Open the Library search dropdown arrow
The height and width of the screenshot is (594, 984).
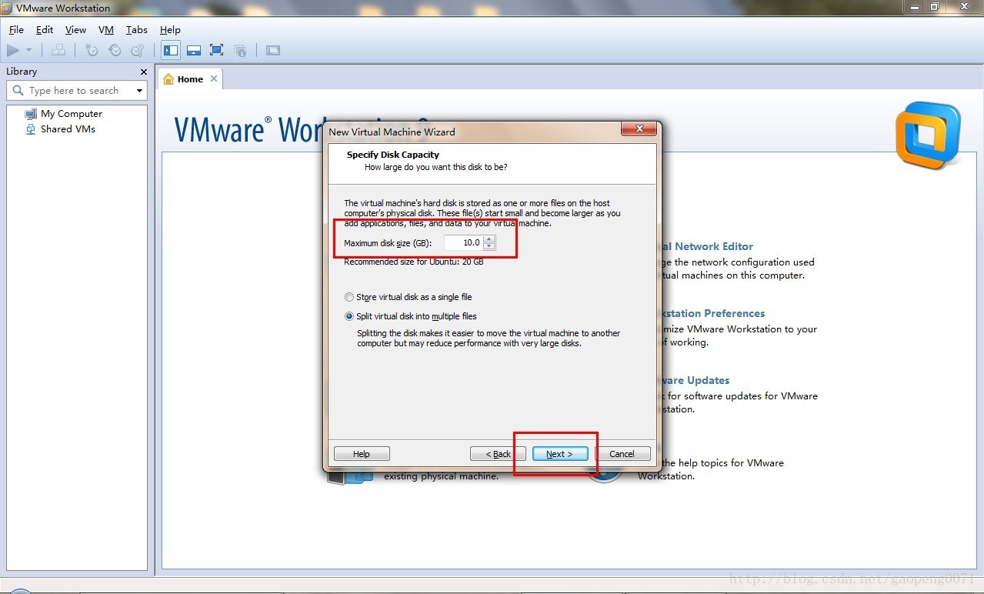pyautogui.click(x=139, y=91)
